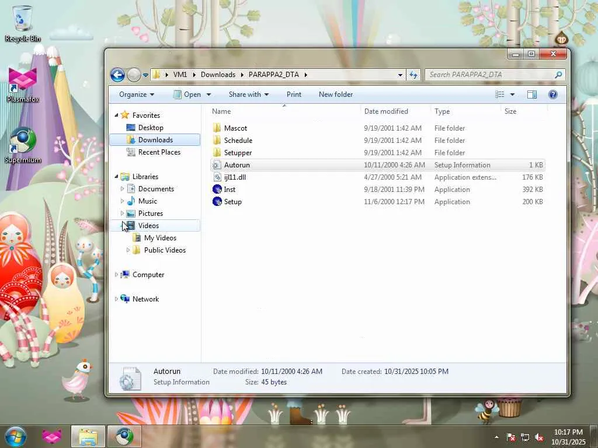Click Downloads in the address breadcrumb
Image resolution: width=598 pixels, height=448 pixels.
click(x=218, y=75)
